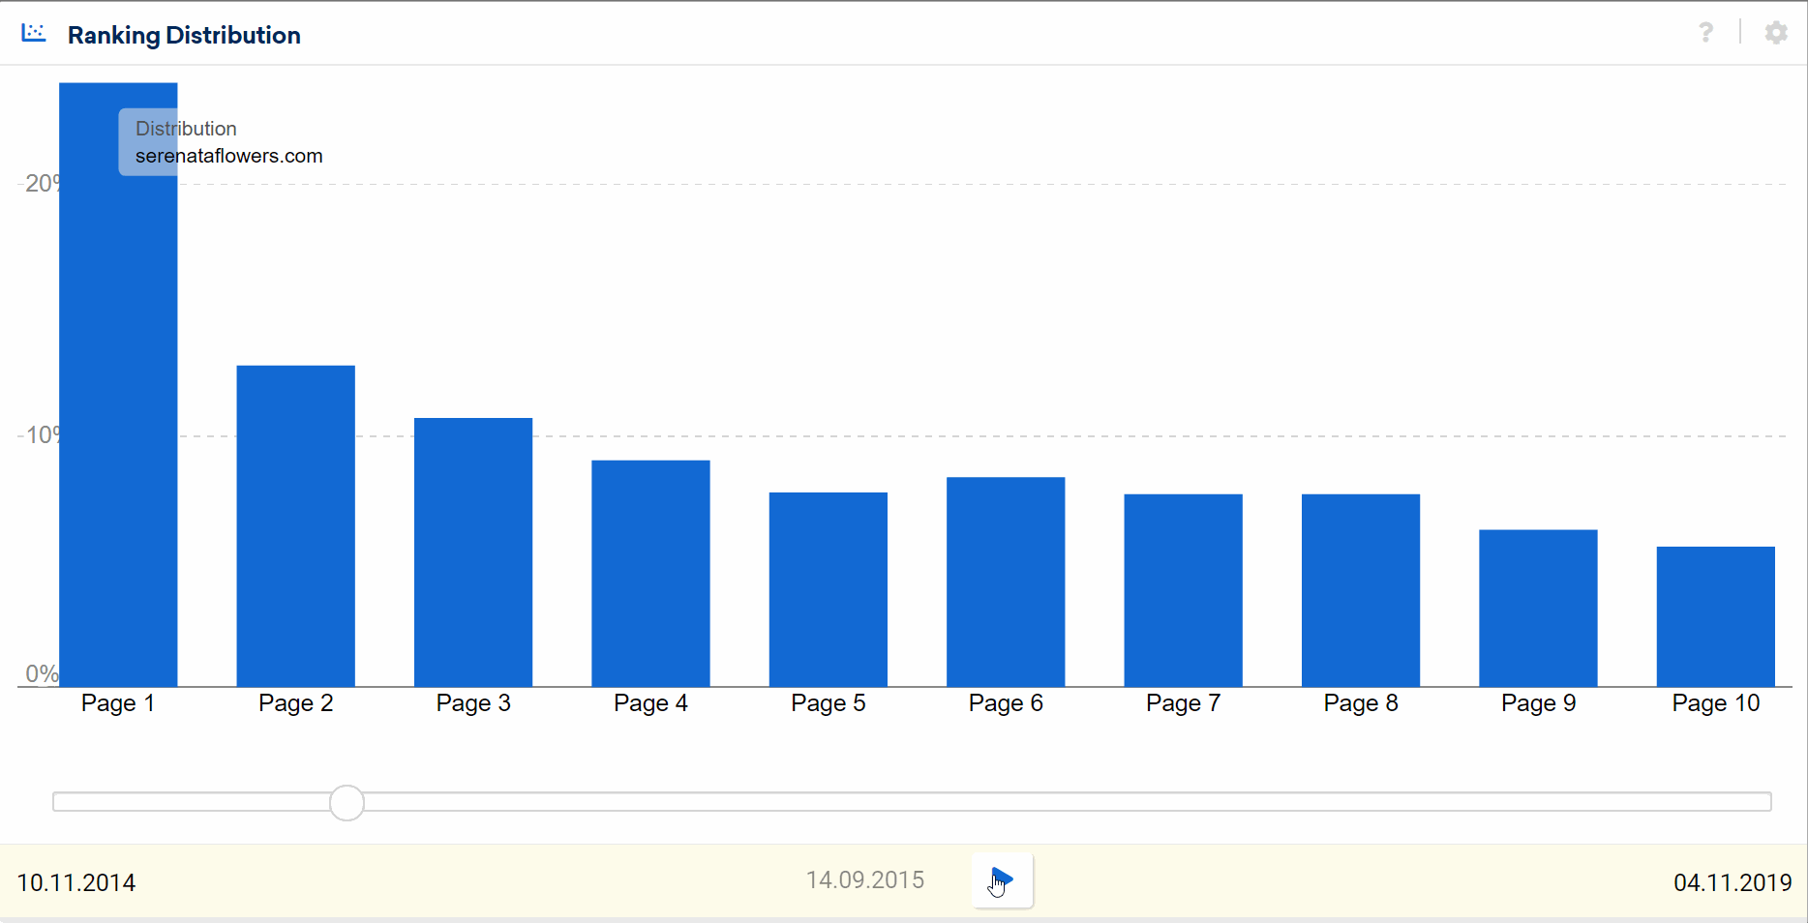Click the Page 4 bar

pos(650,573)
